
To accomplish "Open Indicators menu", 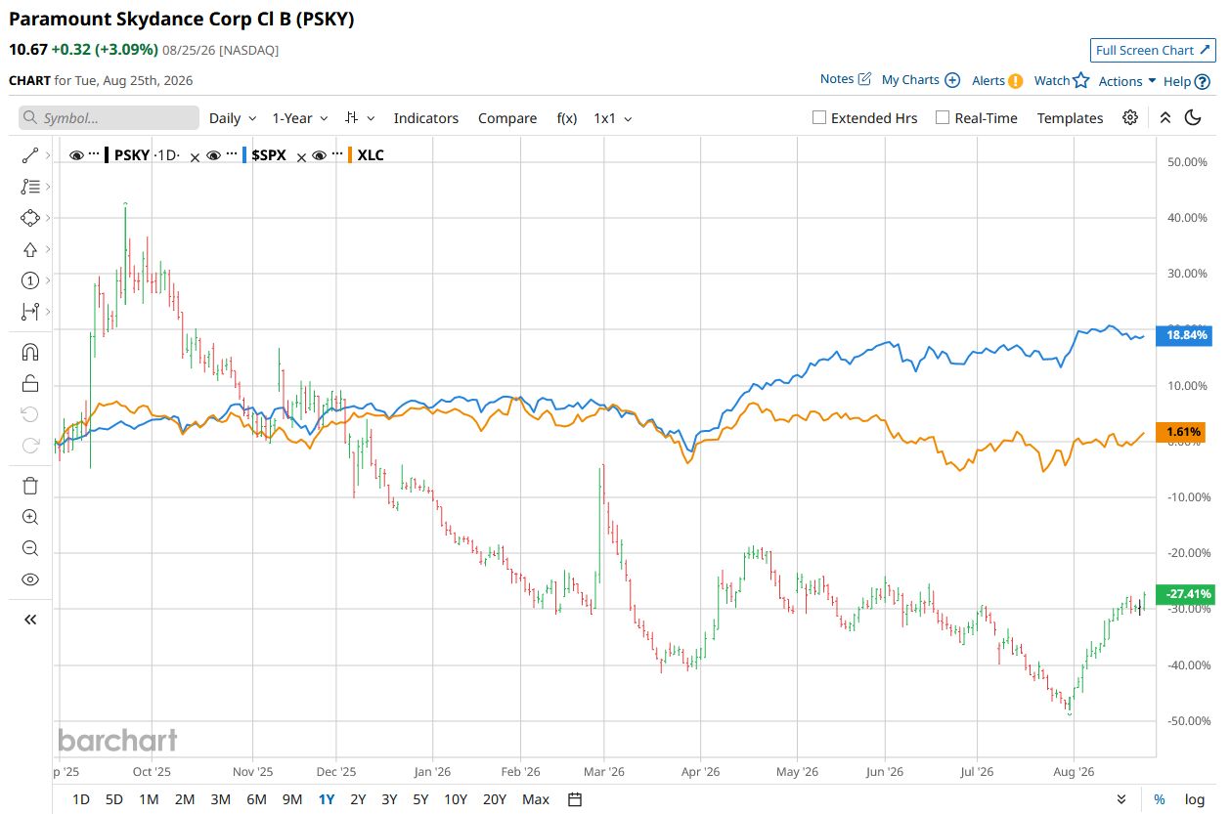I will tap(426, 118).
